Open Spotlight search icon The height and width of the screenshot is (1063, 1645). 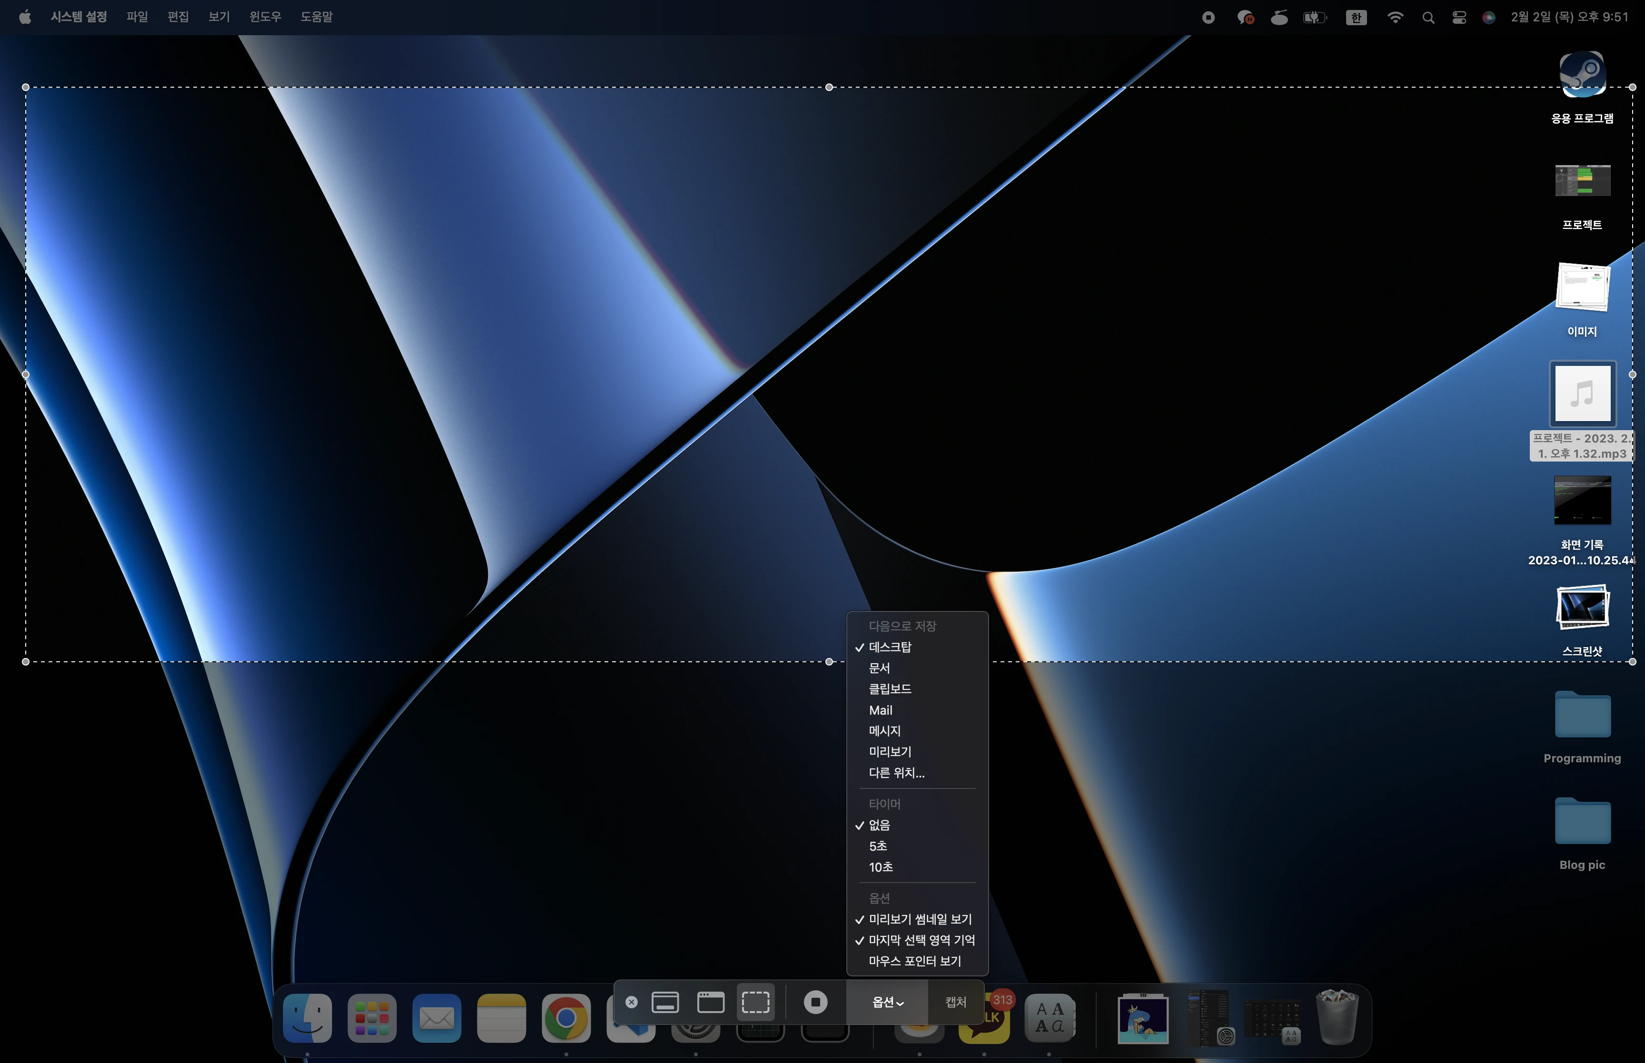tap(1428, 17)
